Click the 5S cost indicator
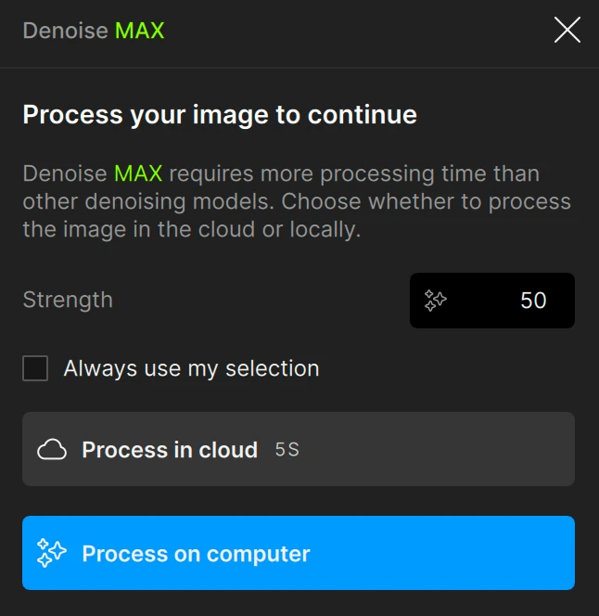Viewport: 599px width, 616px height. 287,451
